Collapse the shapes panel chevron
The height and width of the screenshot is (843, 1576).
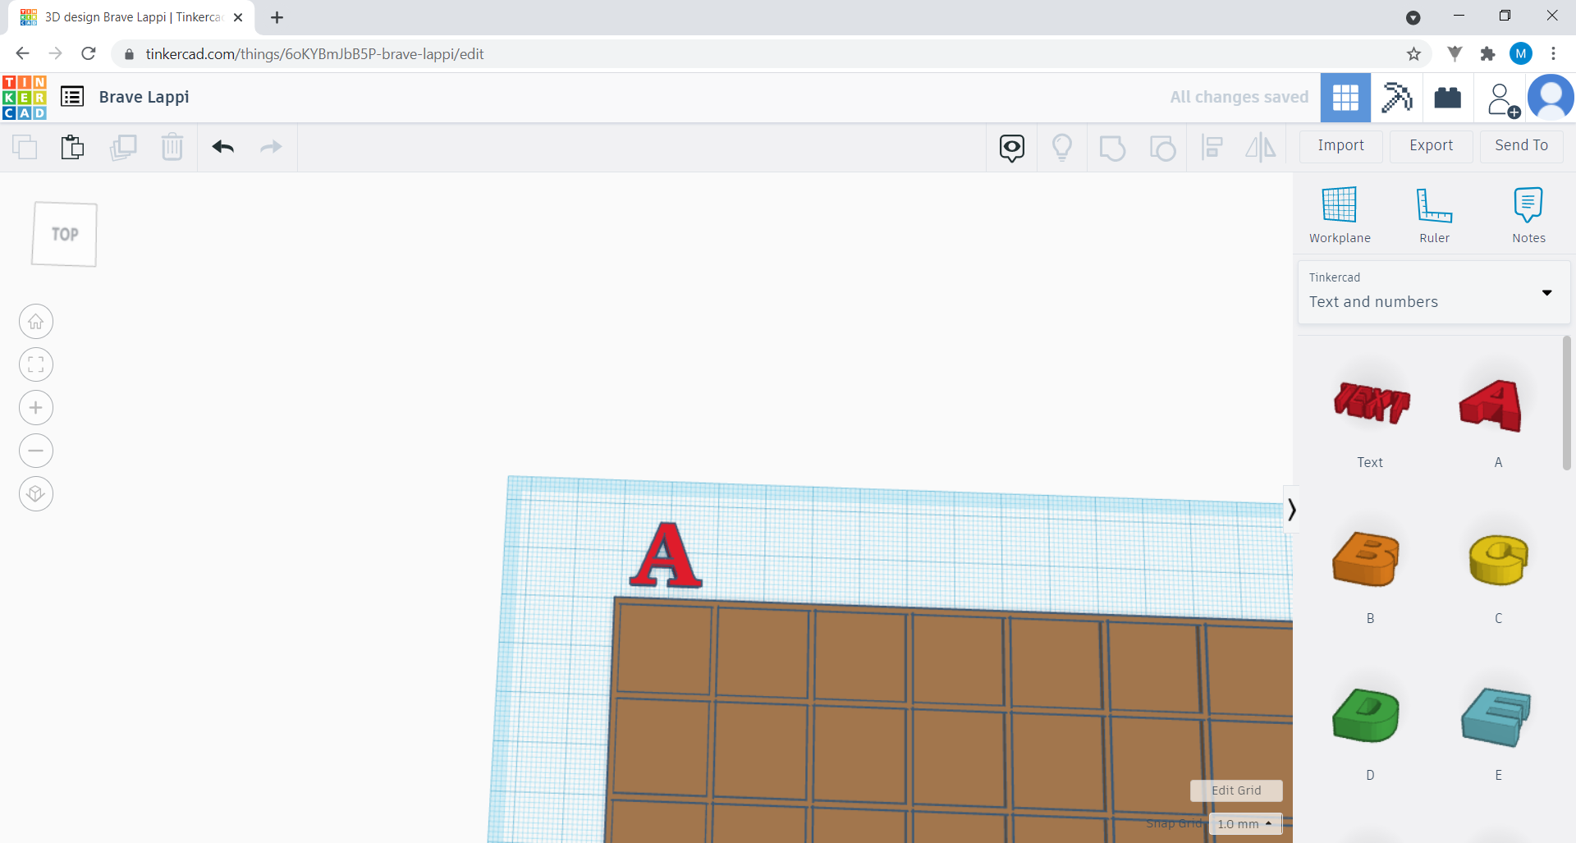[1291, 510]
